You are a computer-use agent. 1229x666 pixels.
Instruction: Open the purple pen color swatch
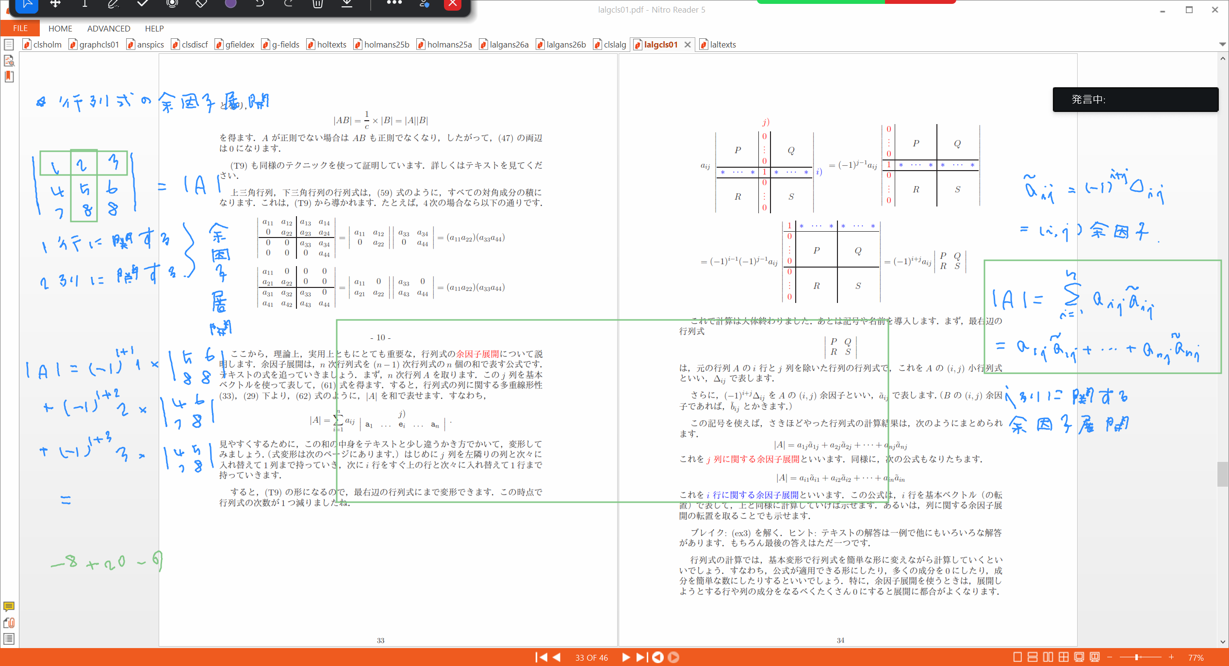point(230,4)
